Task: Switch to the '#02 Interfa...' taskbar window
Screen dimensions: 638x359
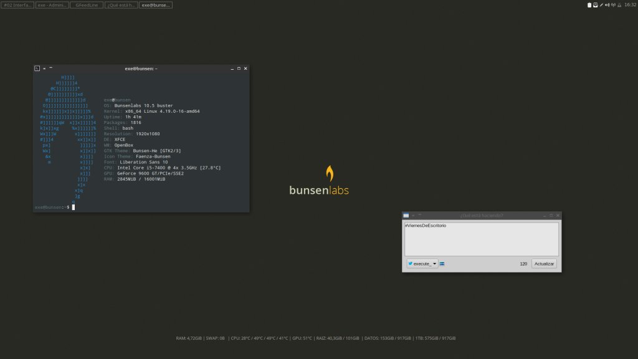Action: pyautogui.click(x=17, y=5)
